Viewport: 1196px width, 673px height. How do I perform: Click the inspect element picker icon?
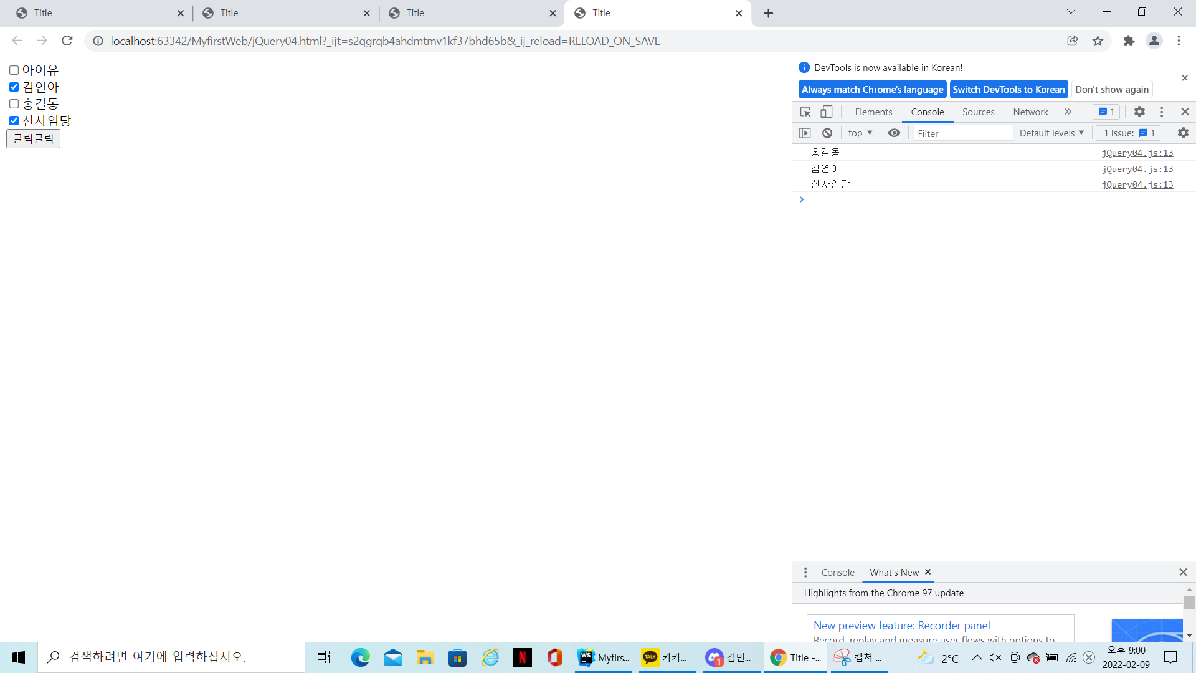[x=805, y=112]
